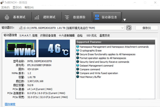The height and width of the screenshot is (107, 160).
Task: Open the 文件(F) menu
Action: coord(5,7)
